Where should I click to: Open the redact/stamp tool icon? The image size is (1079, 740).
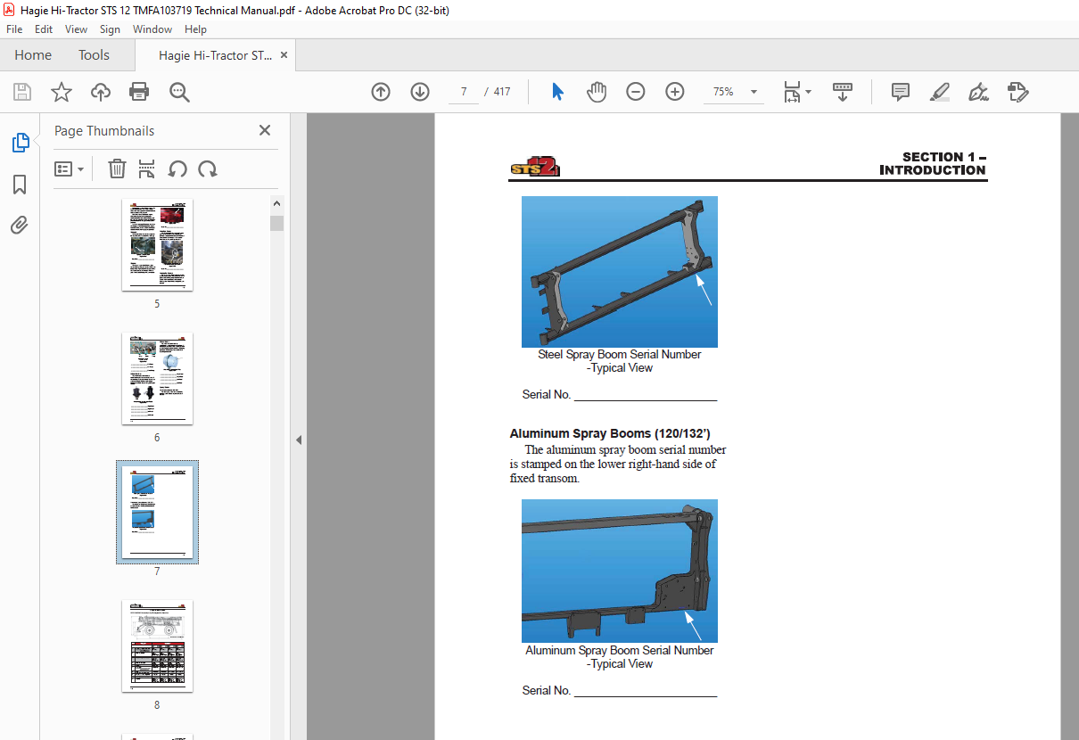1018,92
